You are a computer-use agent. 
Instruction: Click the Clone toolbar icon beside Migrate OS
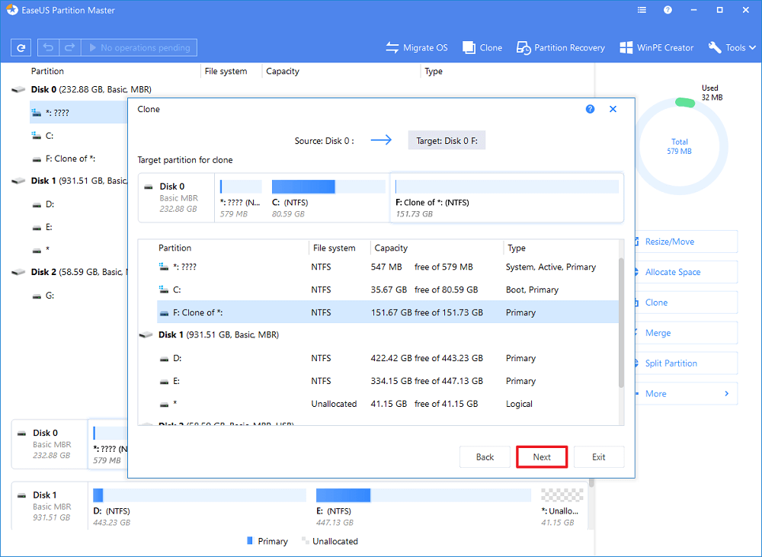(469, 48)
